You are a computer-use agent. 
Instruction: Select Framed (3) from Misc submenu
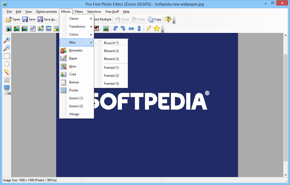tap(111, 84)
